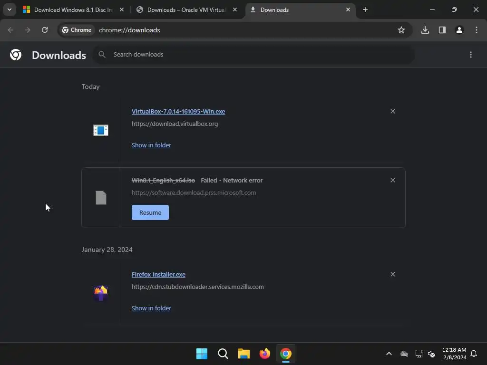
Task: Go back to previous page
Action: pos(10,30)
